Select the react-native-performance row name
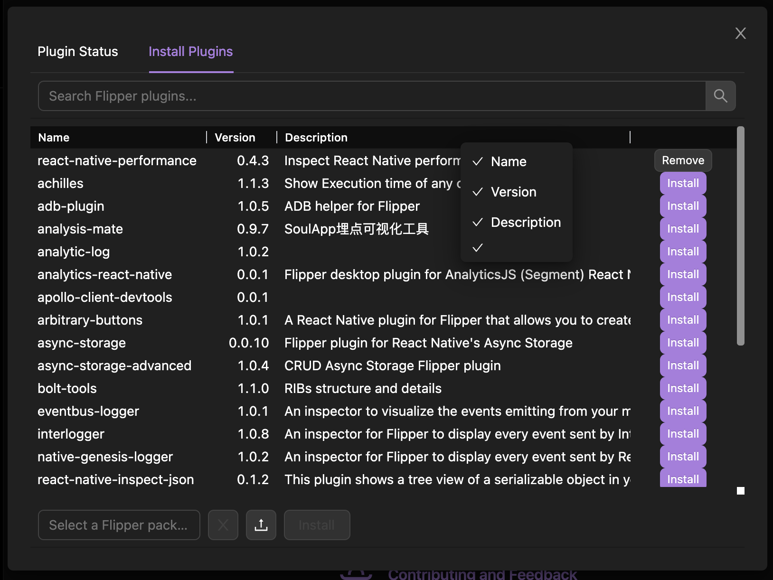Screen dimensions: 773x580 tap(117, 160)
